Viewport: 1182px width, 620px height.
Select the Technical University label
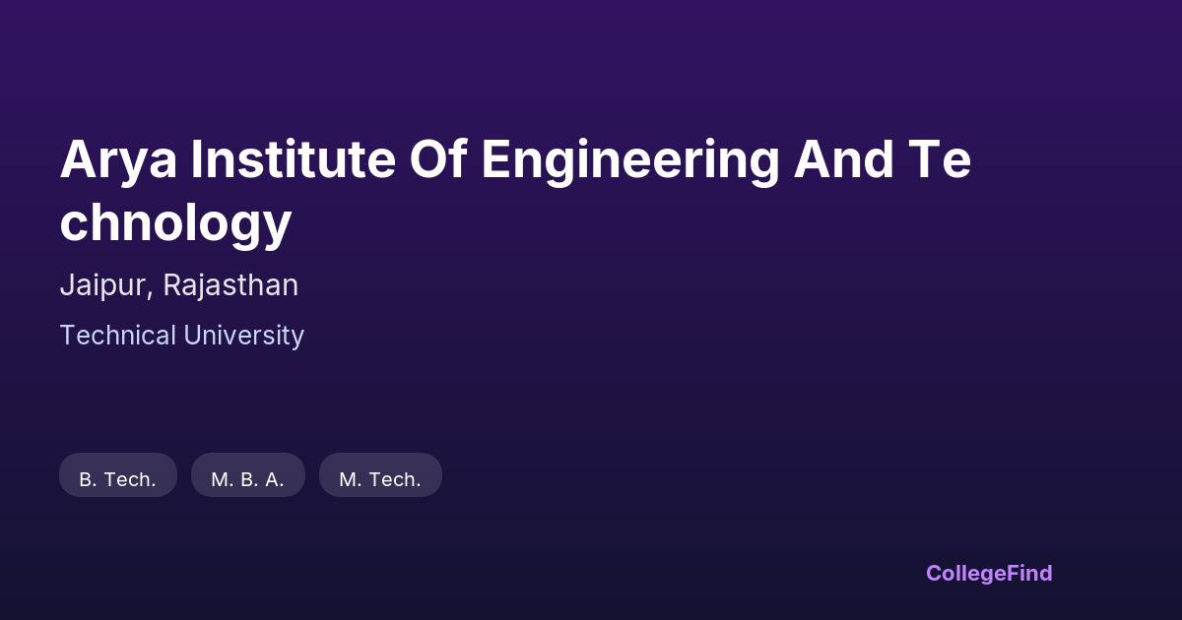pos(182,336)
